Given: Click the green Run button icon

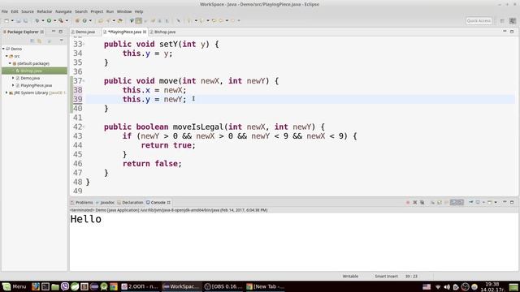Looking at the screenshot, I should tap(49, 20).
